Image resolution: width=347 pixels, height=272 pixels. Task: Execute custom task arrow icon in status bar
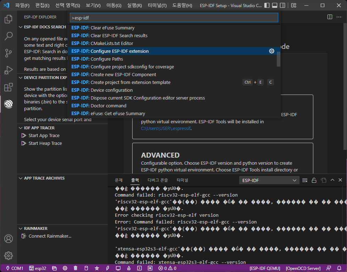(150, 268)
